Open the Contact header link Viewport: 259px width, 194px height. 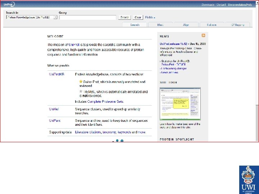[x=221, y=5]
